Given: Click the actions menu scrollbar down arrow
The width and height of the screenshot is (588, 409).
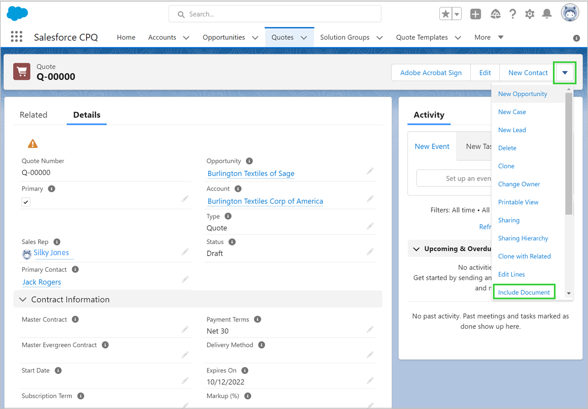Looking at the screenshot, I should pyautogui.click(x=569, y=293).
